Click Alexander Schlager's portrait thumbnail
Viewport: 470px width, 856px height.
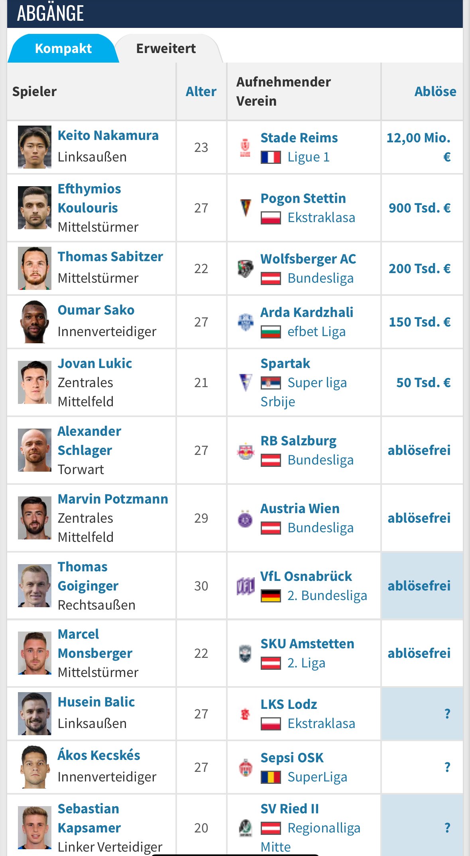pyautogui.click(x=35, y=450)
